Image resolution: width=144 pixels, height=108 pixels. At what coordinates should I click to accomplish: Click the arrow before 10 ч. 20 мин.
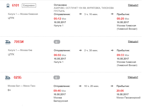80,86
